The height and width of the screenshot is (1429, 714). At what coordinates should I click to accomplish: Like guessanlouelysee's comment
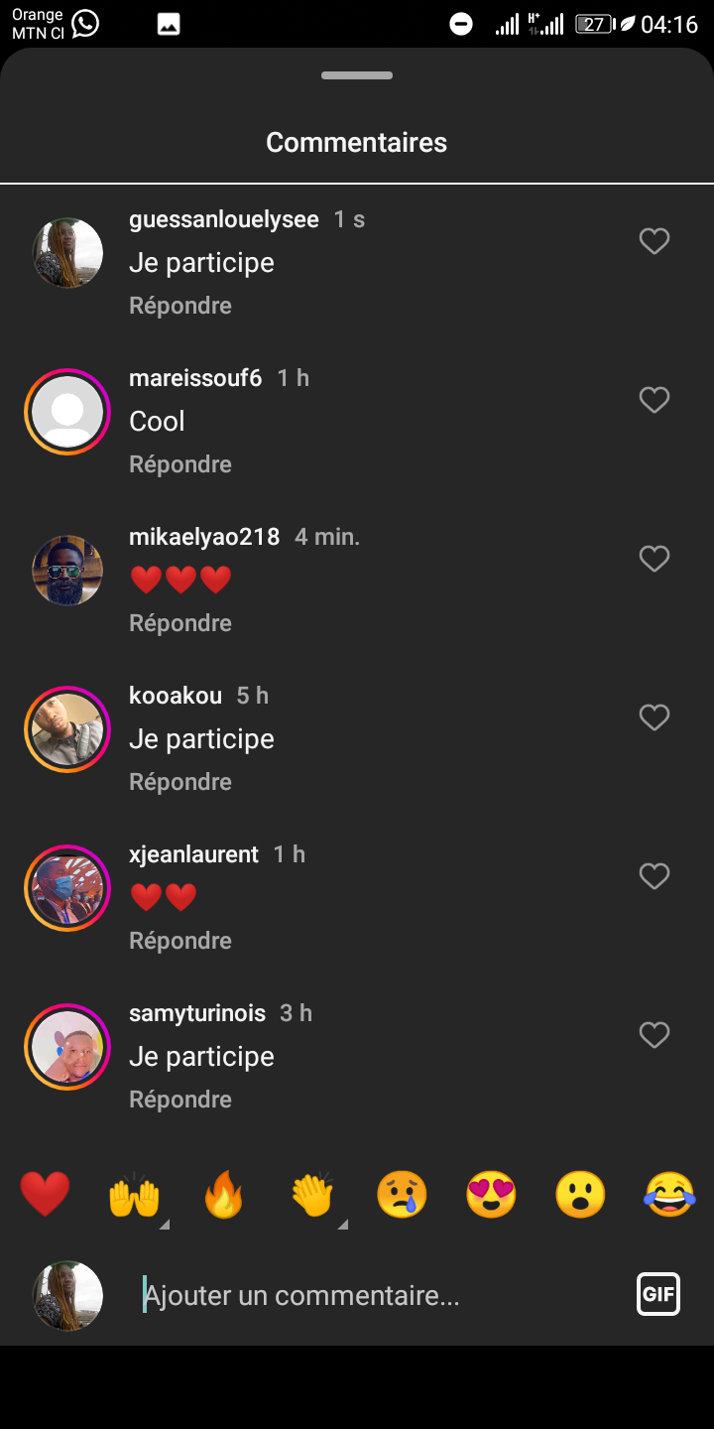point(654,241)
